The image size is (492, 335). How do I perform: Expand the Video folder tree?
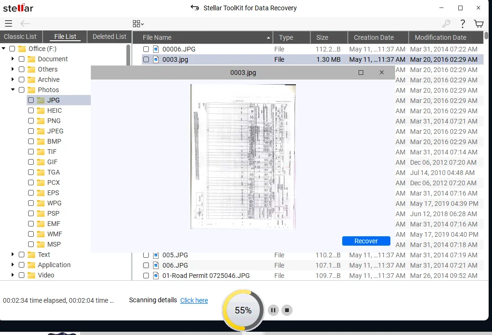click(x=13, y=275)
